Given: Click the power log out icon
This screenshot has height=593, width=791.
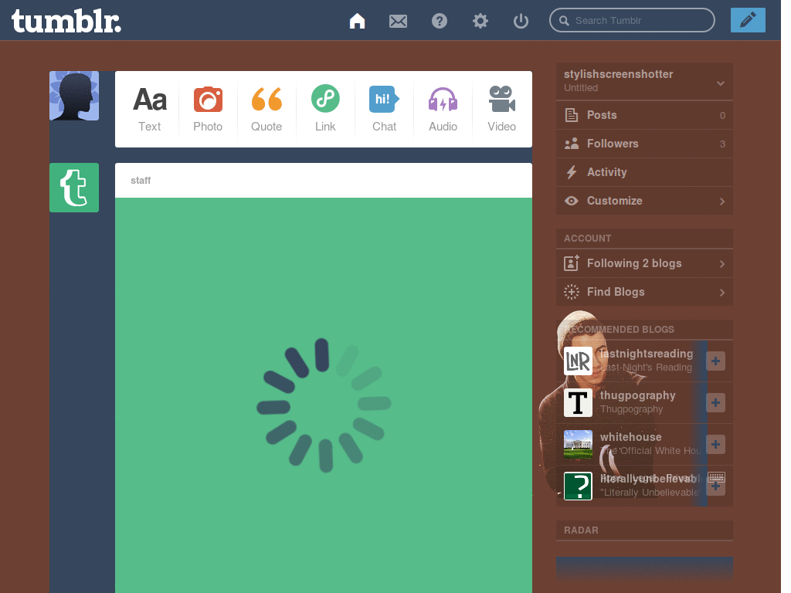Looking at the screenshot, I should tap(521, 21).
